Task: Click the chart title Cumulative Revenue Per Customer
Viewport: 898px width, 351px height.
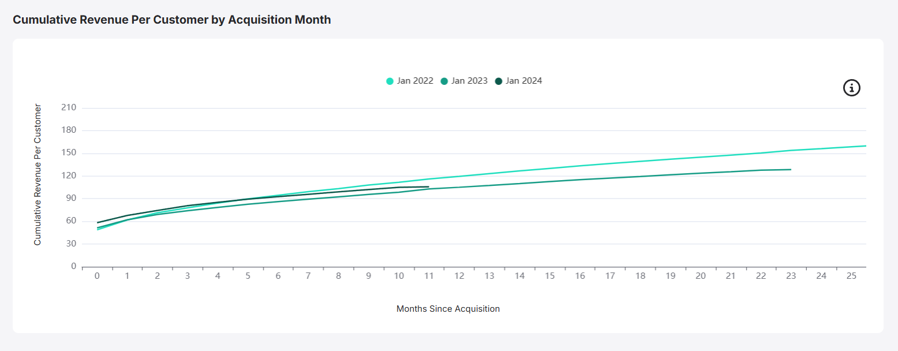Action: point(172,20)
